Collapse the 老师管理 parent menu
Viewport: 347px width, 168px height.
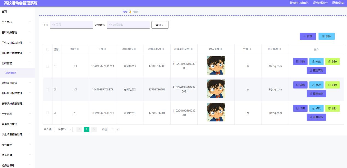click(x=17, y=63)
